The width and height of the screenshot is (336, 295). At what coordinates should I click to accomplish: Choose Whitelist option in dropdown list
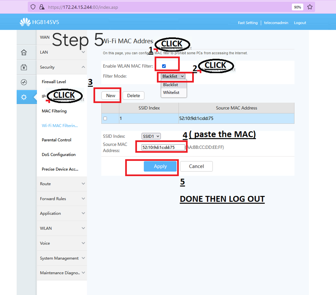174,93
